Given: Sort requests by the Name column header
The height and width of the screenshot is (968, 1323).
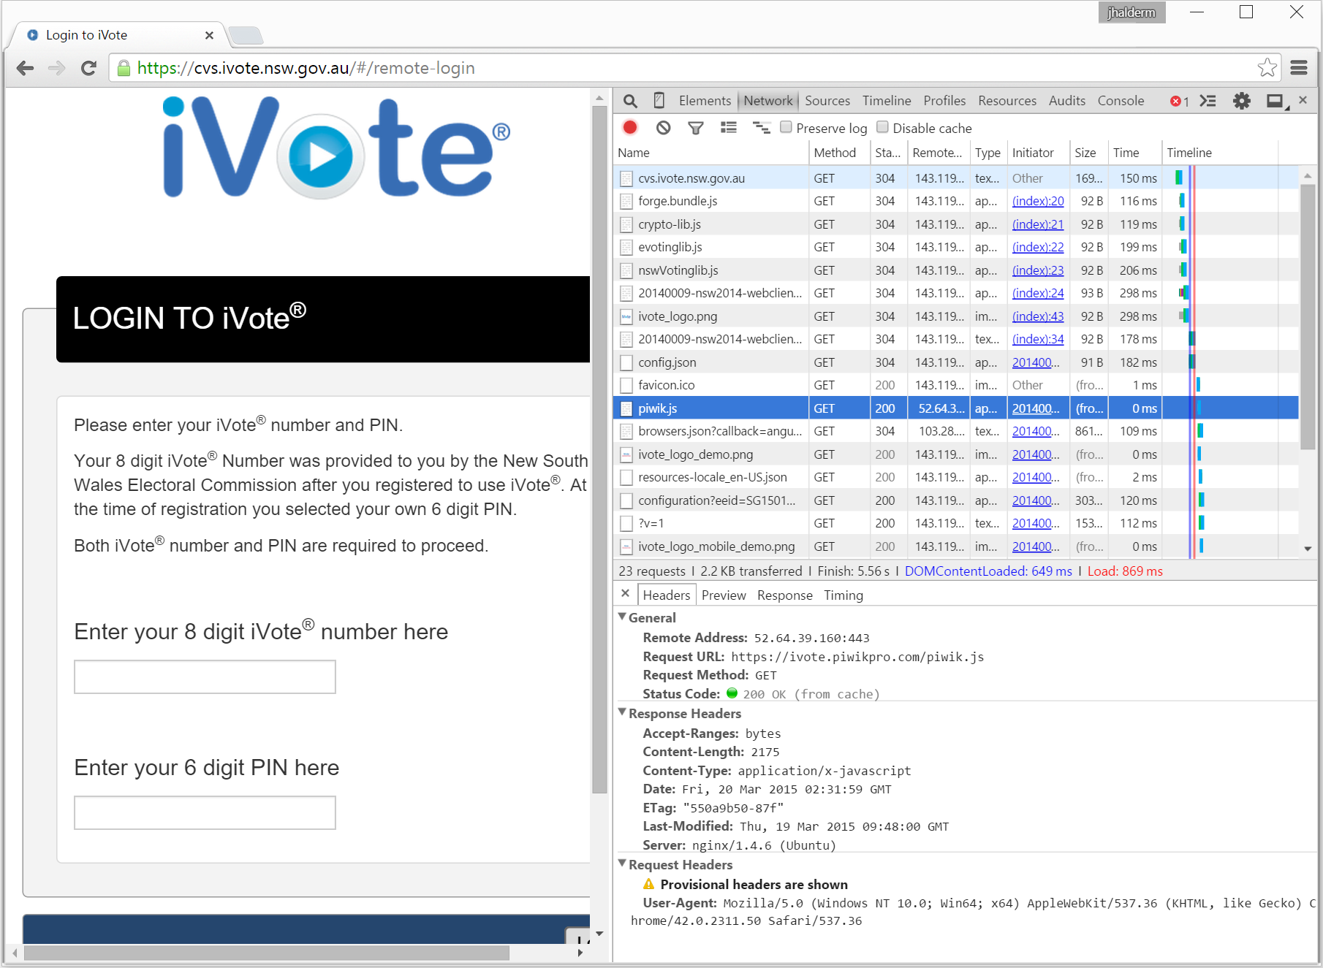Looking at the screenshot, I should [x=710, y=153].
